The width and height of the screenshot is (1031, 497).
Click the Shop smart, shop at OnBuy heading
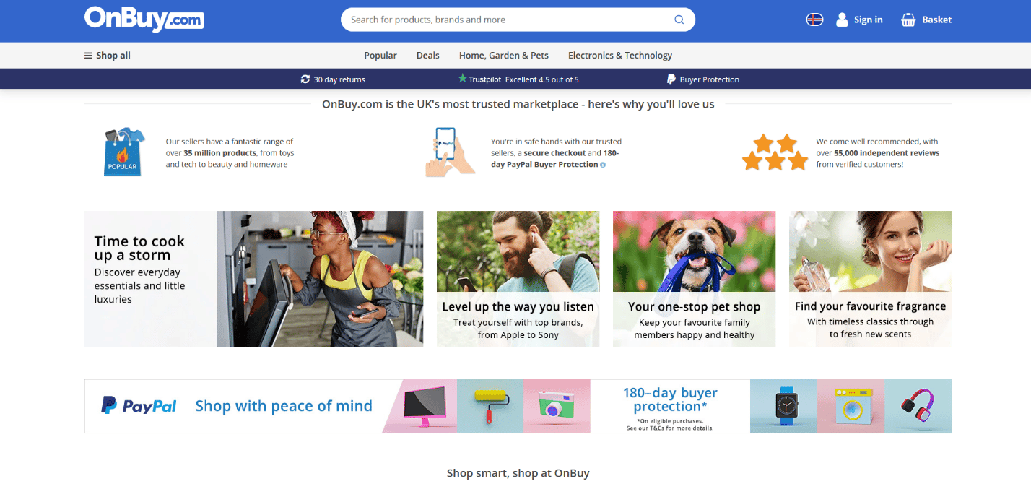click(518, 473)
